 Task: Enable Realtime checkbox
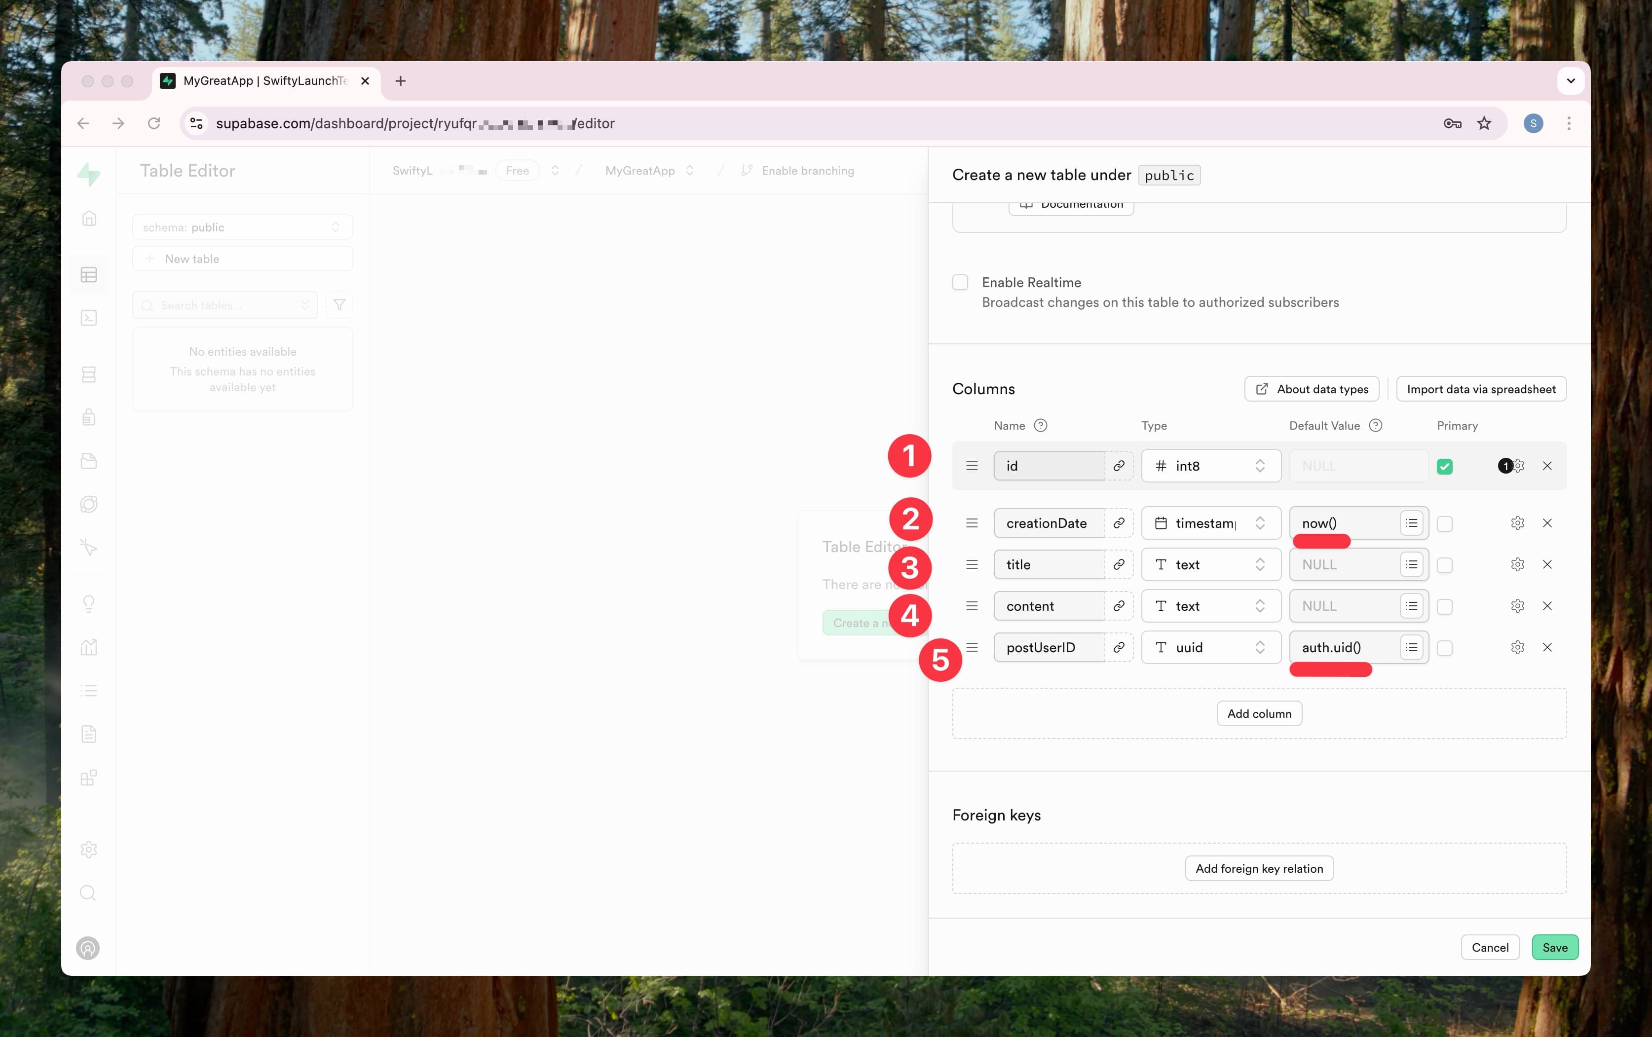(960, 282)
